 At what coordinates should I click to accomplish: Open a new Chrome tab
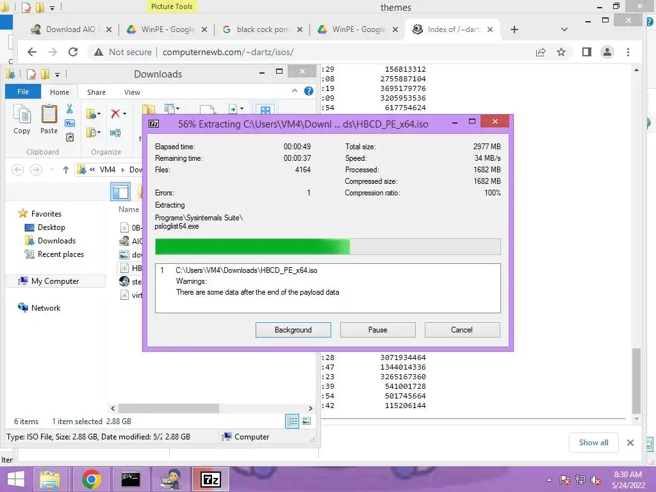pyautogui.click(x=514, y=29)
